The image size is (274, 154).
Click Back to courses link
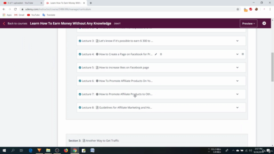pyautogui.click(x=17, y=24)
